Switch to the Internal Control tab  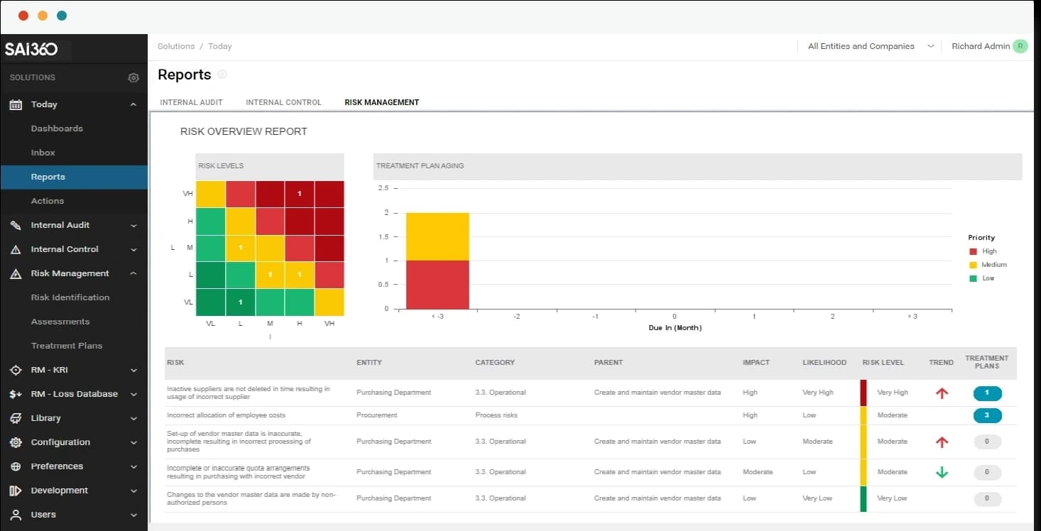(283, 102)
